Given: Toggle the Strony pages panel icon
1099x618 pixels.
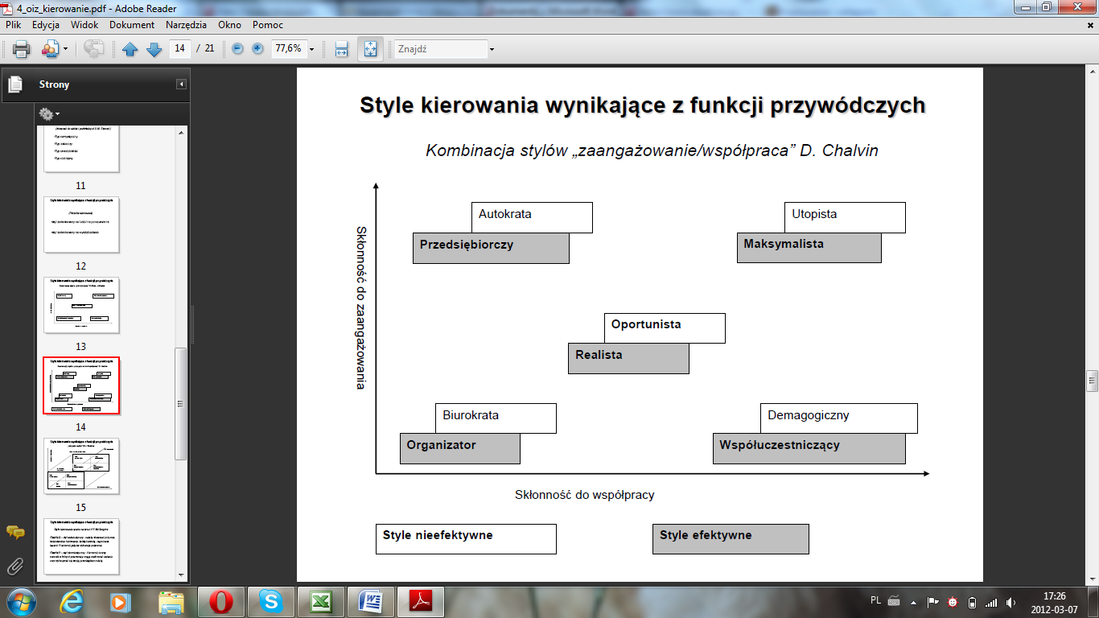Looking at the screenshot, I should click(15, 84).
